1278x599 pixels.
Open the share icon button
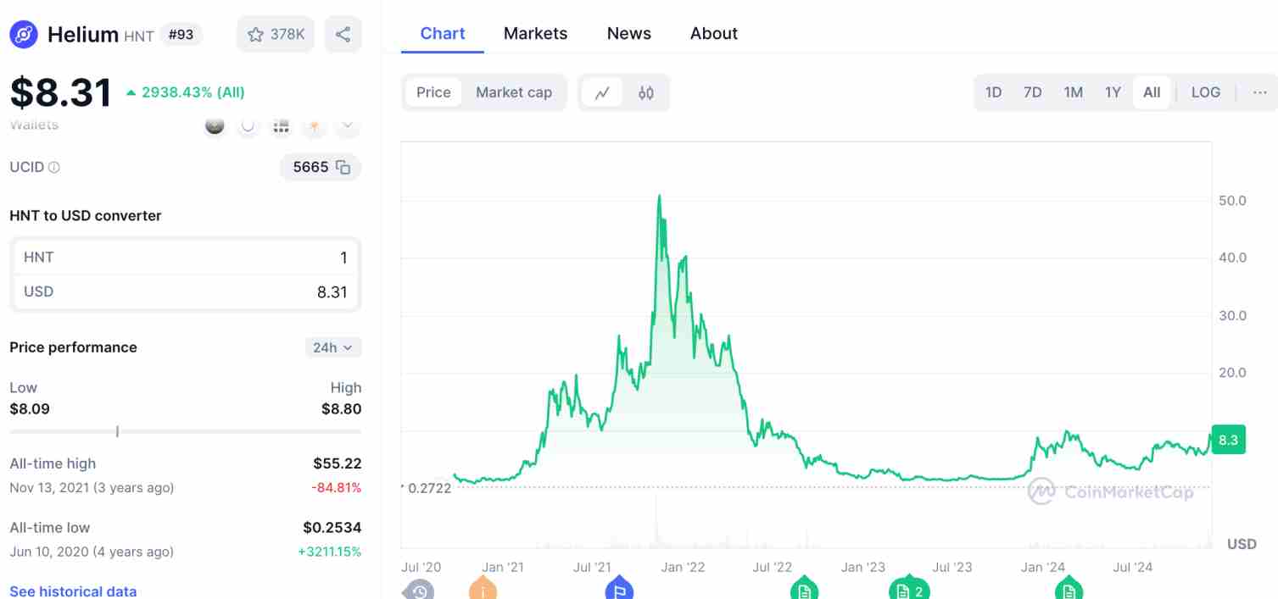pyautogui.click(x=343, y=35)
